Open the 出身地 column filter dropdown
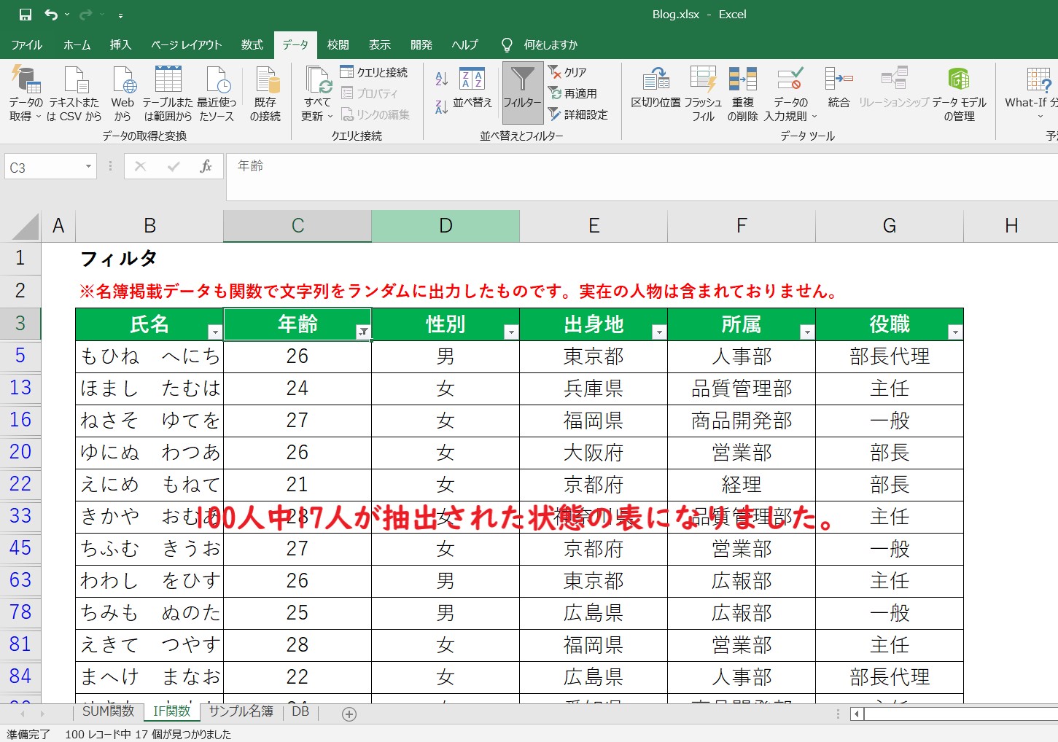The height and width of the screenshot is (742, 1058). tap(659, 332)
